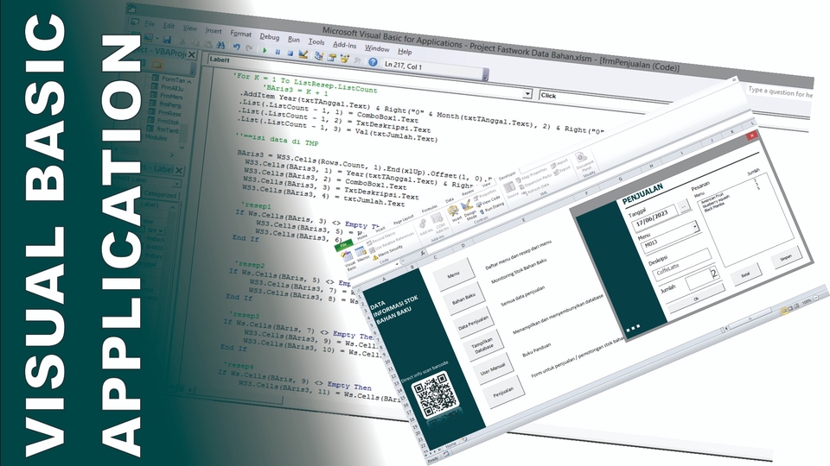Open the File menu in VBA editor

(150, 24)
